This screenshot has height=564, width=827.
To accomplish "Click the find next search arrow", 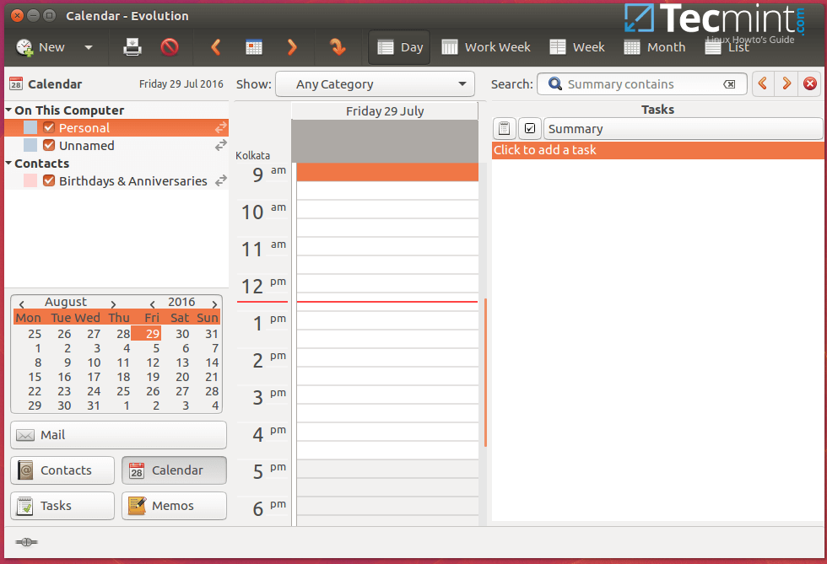I will pos(786,83).
